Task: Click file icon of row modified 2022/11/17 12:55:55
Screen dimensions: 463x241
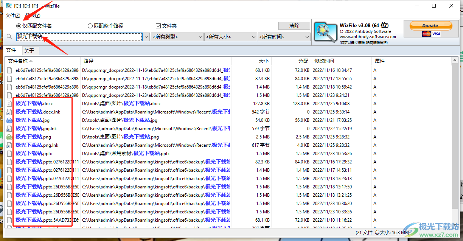Action: [x=10, y=79]
